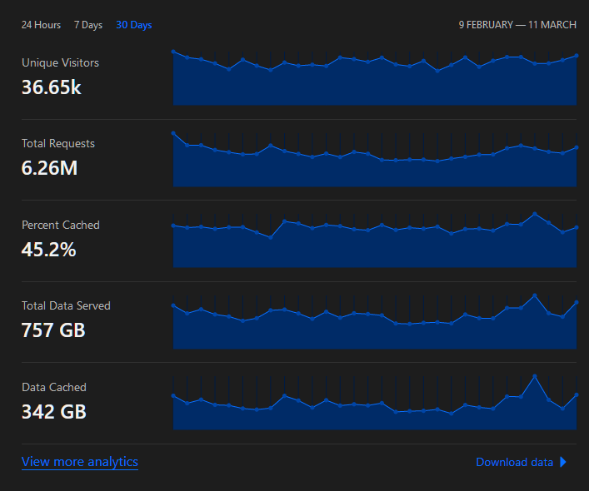This screenshot has width=589, height=491.
Task: Click the 9 February — 11 March date range
Action: (x=517, y=25)
